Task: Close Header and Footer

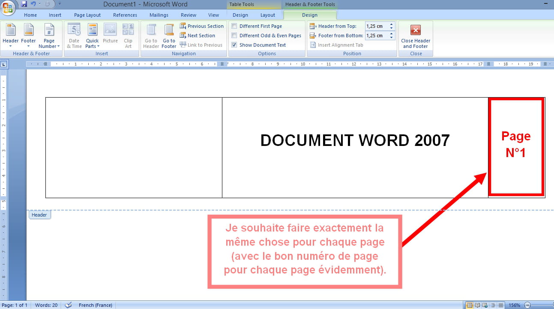Action: [x=415, y=36]
